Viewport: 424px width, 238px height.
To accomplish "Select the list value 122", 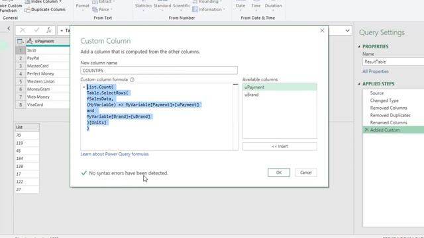I will point(27,182).
